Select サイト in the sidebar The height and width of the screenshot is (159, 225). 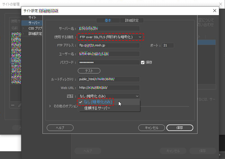pyautogui.click(x=32, y=17)
